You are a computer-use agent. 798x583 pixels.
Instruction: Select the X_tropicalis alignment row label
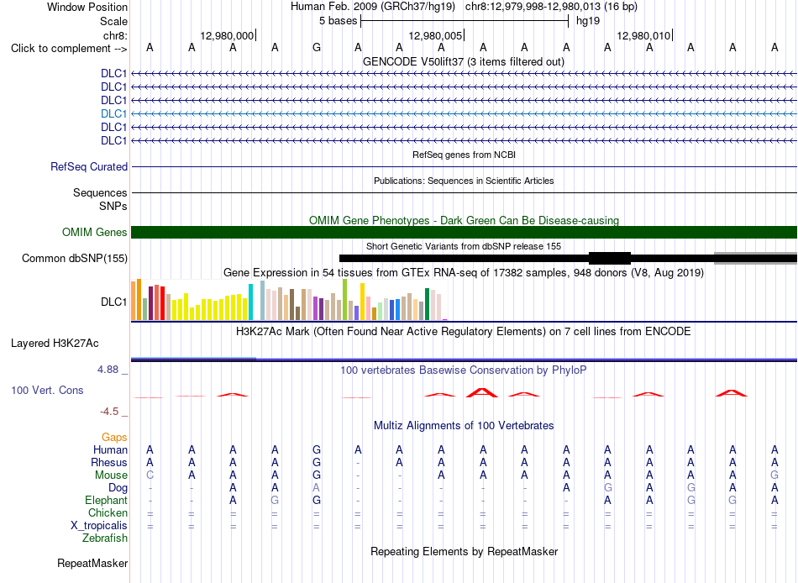tap(99, 526)
